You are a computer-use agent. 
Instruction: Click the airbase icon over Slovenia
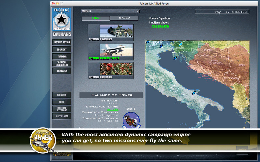point(180,44)
